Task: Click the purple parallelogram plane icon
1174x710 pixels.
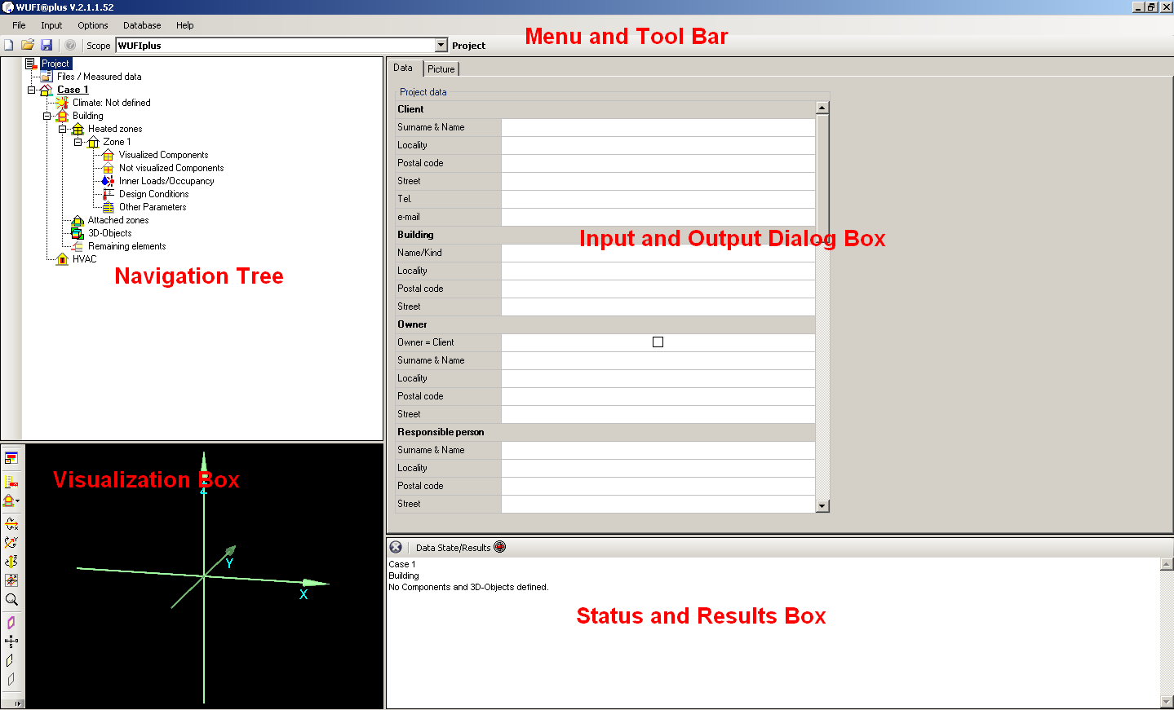Action: (x=11, y=622)
